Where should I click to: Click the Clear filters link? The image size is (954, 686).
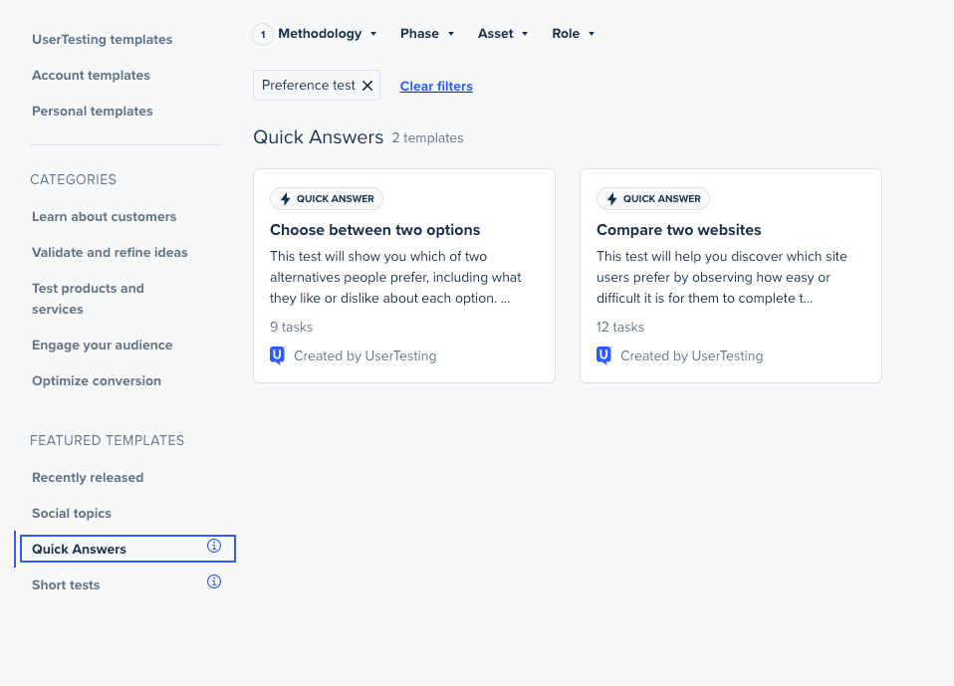tap(436, 87)
